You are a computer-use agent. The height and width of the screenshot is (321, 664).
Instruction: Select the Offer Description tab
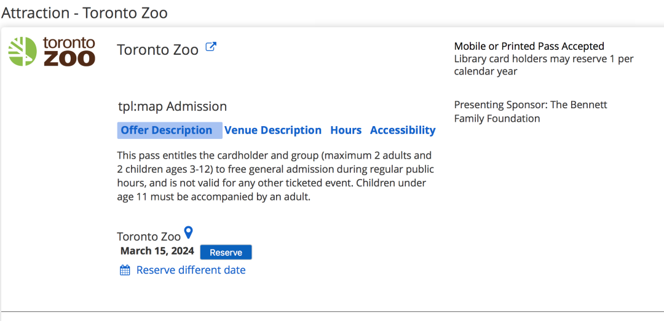(x=167, y=130)
